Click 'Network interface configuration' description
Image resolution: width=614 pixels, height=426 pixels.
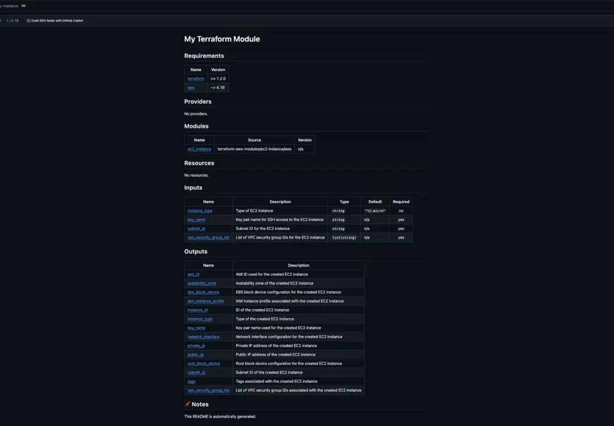point(289,337)
